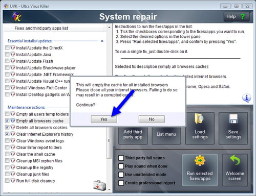The image size is (256, 196).
Task: Click shield icon beside Cleanup MSI orphan files
Action: (13, 161)
